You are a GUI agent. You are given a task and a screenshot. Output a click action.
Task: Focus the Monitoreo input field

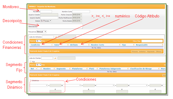(x=46, y=11)
